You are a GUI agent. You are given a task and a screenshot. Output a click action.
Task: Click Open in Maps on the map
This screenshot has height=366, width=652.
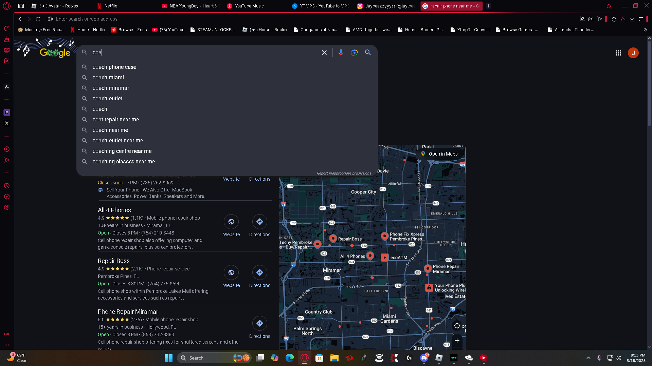click(x=439, y=154)
